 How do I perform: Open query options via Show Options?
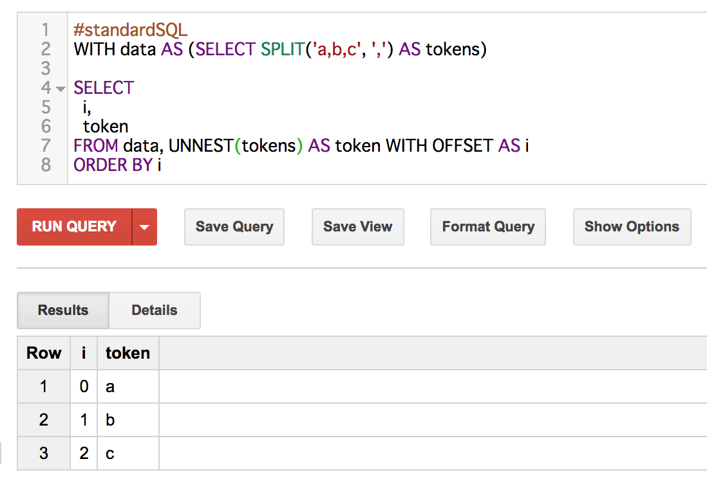click(632, 227)
